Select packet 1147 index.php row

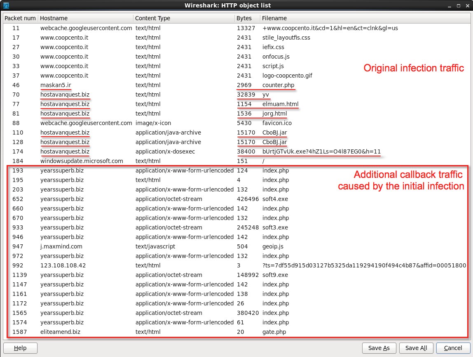point(236,284)
